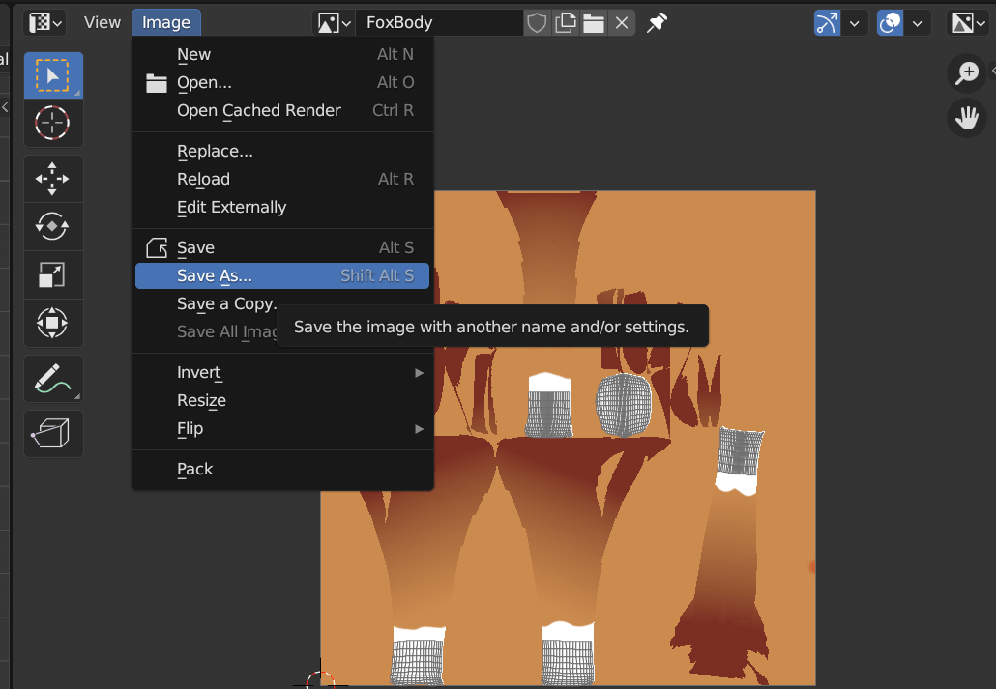The height and width of the screenshot is (689, 996).
Task: Choose the Move tool
Action: pyautogui.click(x=53, y=179)
